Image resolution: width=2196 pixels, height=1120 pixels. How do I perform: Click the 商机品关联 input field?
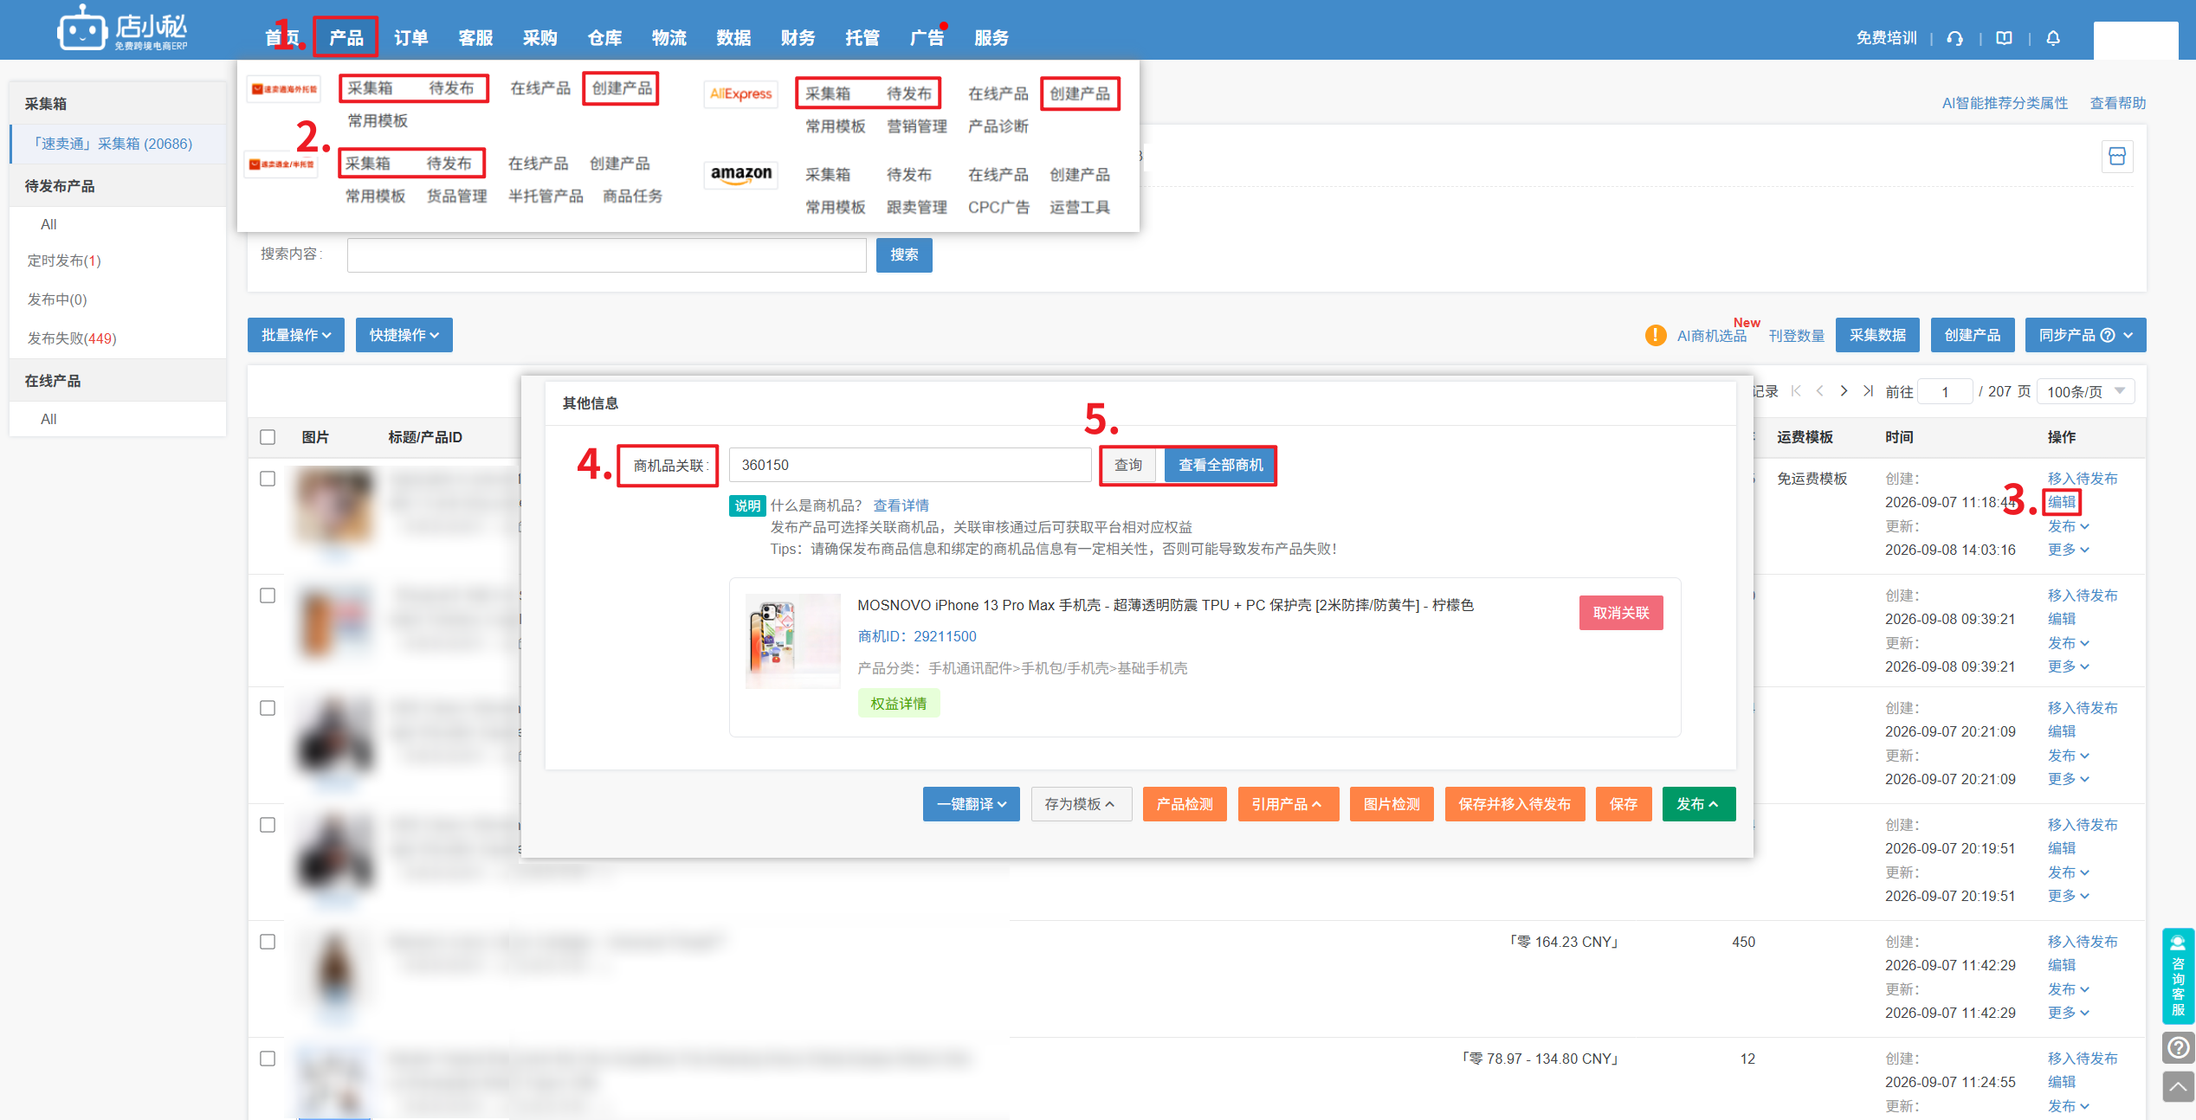(910, 466)
